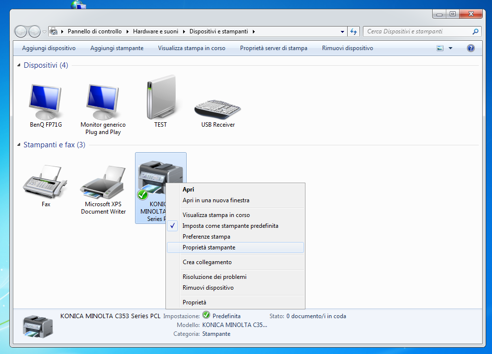Click the TEST external drive icon

tap(161, 98)
